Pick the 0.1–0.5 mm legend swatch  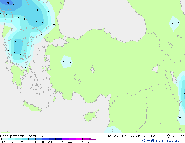click(x=5, y=139)
